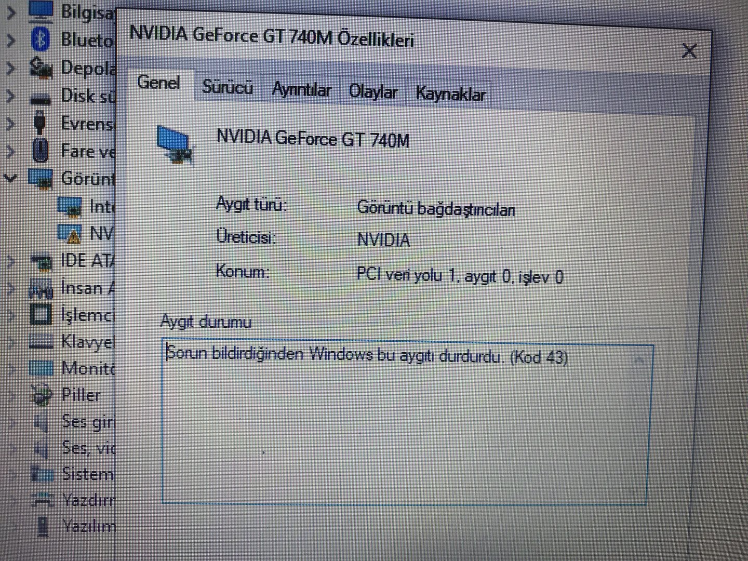The width and height of the screenshot is (748, 561).
Task: Click the İnsan Arabirim devices icon
Action: 41,288
